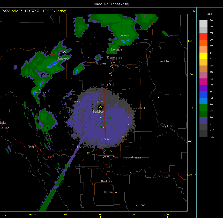Image resolution: width=223 pixels, height=218 pixels.
Task: Pick the purple 36–39 dBZ legend swatch
Action: pyautogui.click(x=203, y=88)
